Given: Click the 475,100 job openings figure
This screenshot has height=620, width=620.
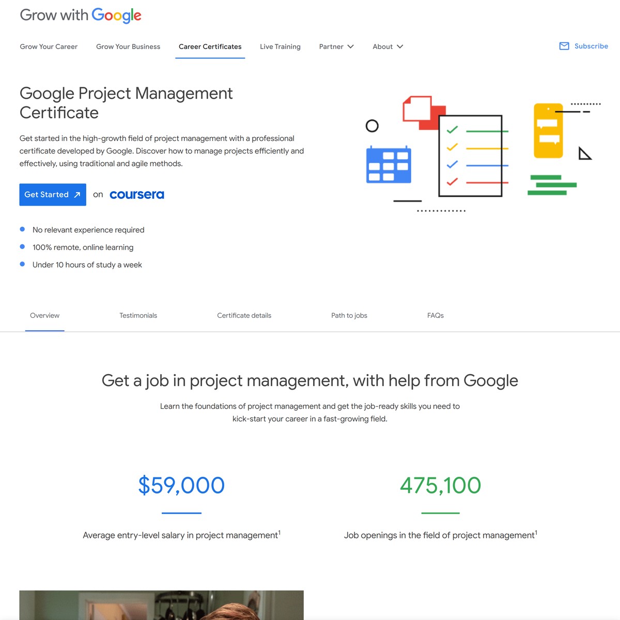Looking at the screenshot, I should pos(441,485).
